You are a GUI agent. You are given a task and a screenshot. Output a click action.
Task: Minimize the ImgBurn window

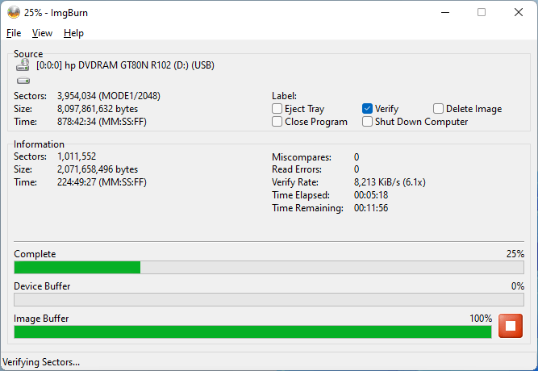pos(445,12)
